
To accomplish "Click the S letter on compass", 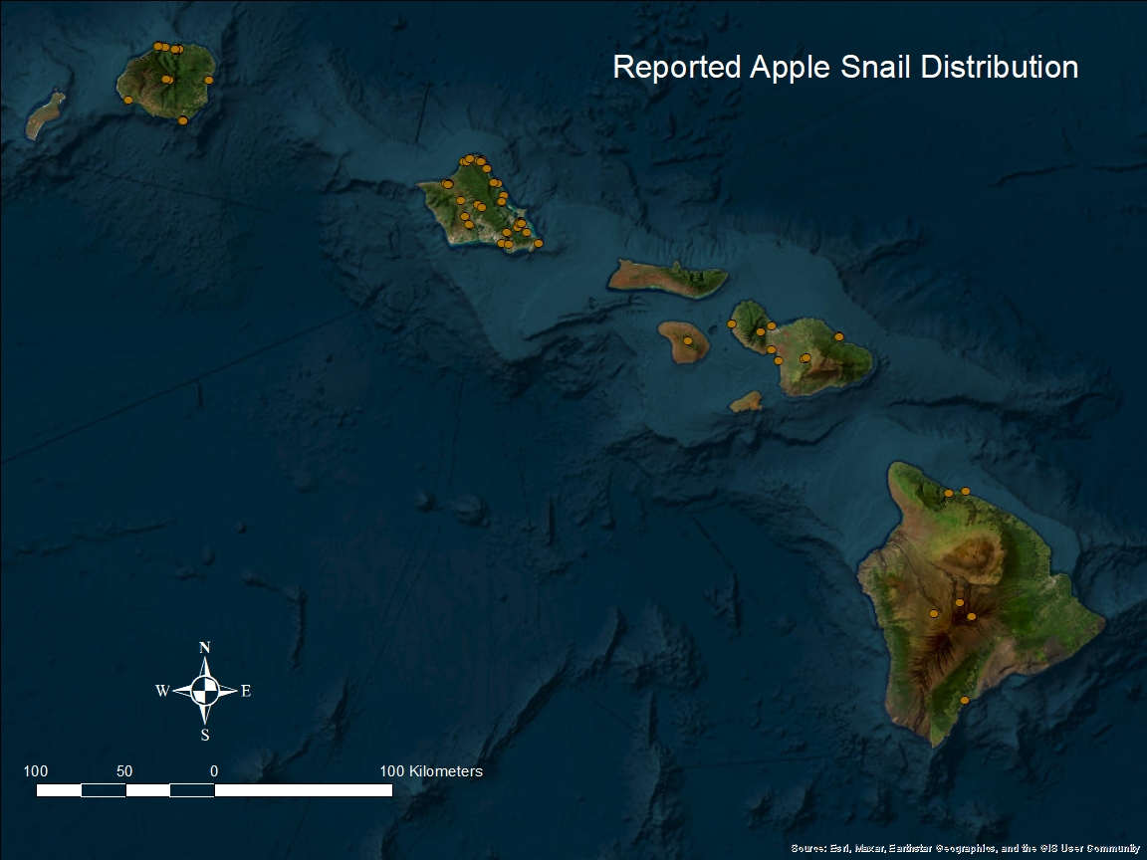I will pyautogui.click(x=205, y=736).
